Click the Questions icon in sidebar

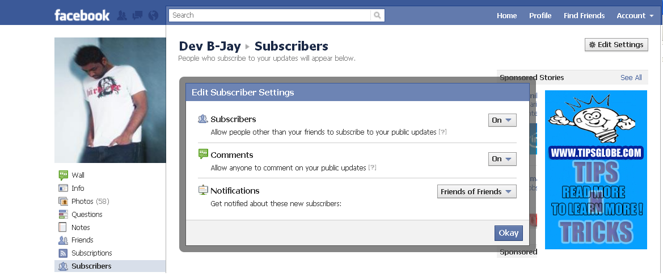tap(63, 214)
